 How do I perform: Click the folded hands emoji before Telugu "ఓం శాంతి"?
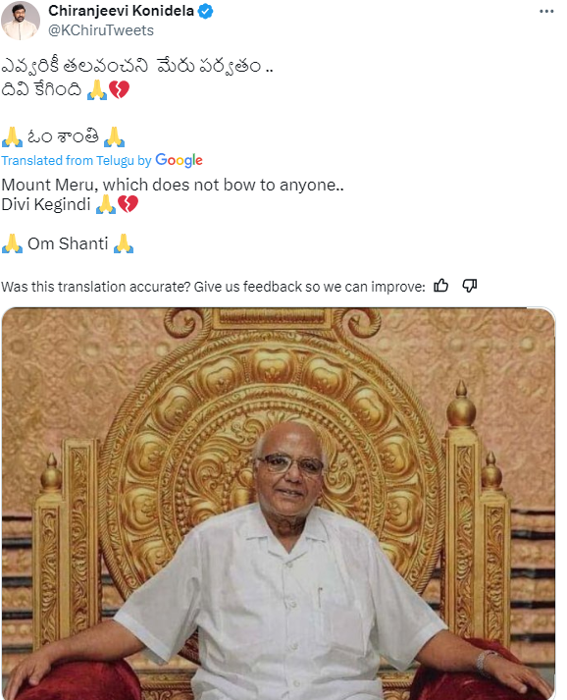point(12,137)
